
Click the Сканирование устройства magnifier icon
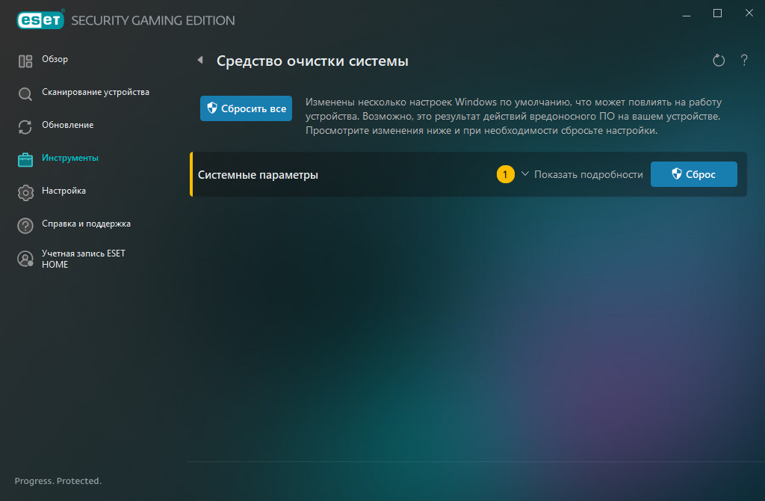coord(25,93)
